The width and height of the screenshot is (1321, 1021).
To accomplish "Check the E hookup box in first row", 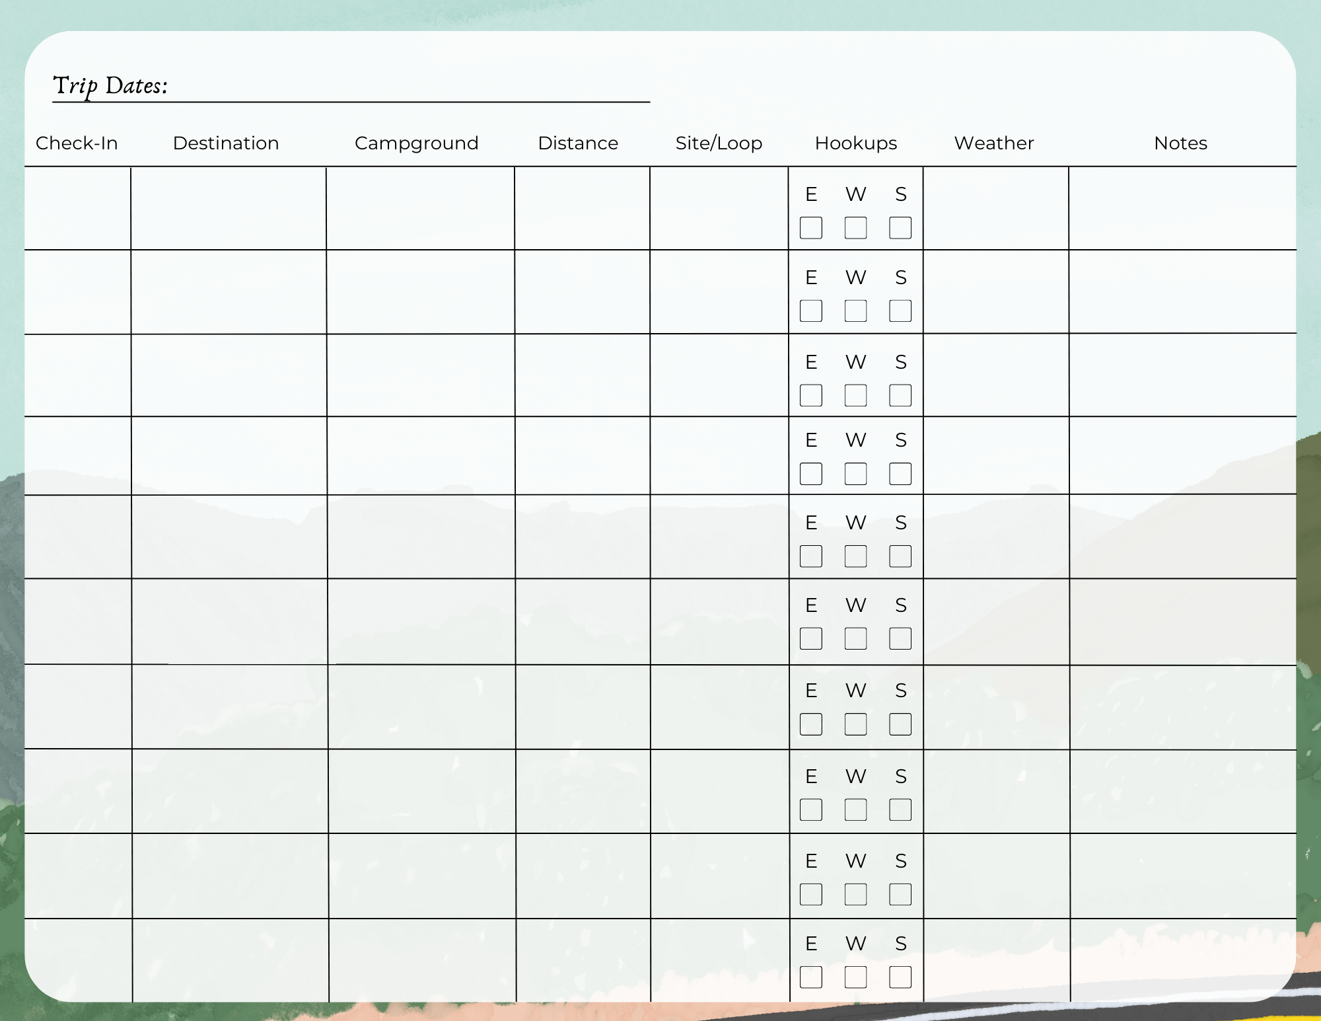I will coord(810,228).
